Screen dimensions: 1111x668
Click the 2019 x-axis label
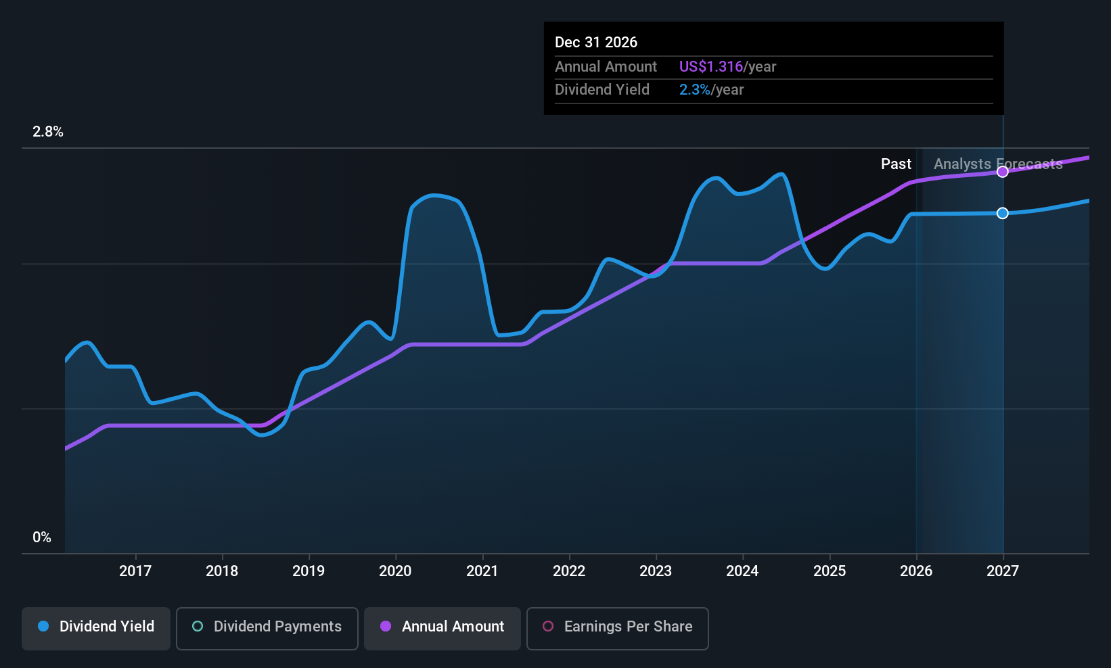point(309,571)
